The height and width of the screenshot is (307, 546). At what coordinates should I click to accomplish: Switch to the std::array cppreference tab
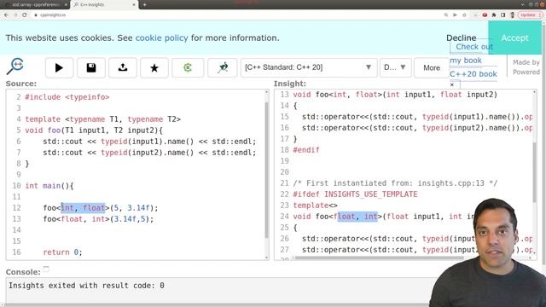pyautogui.click(x=35, y=5)
